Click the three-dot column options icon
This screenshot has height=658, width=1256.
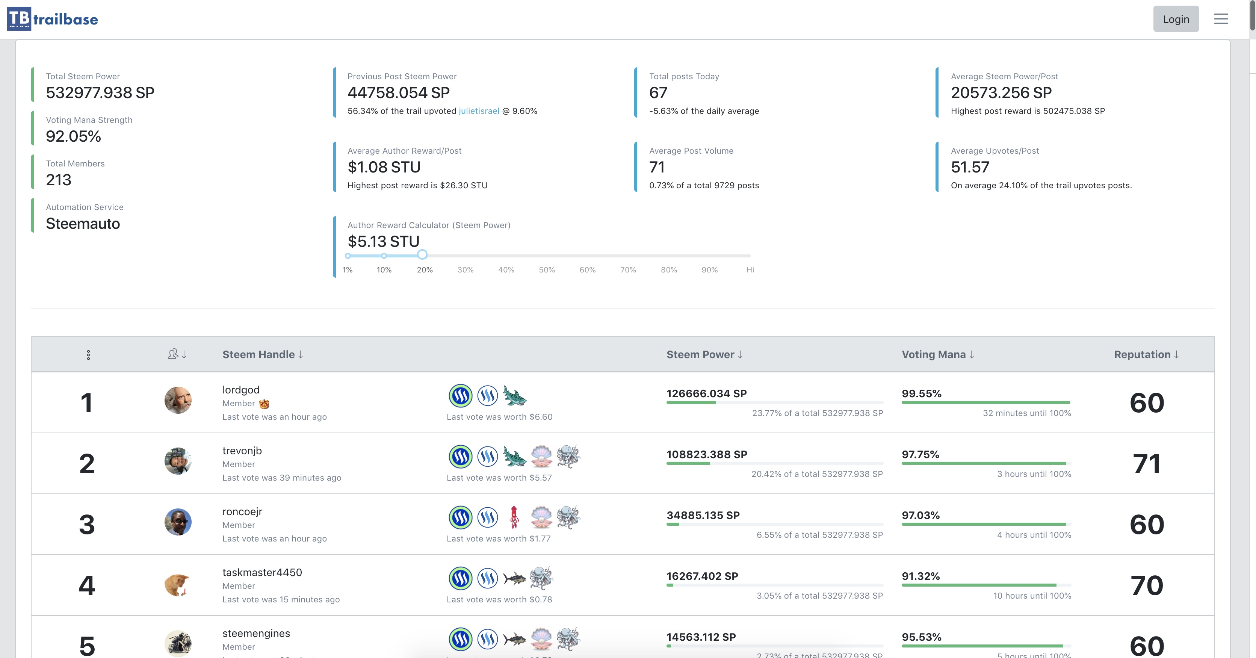click(88, 355)
